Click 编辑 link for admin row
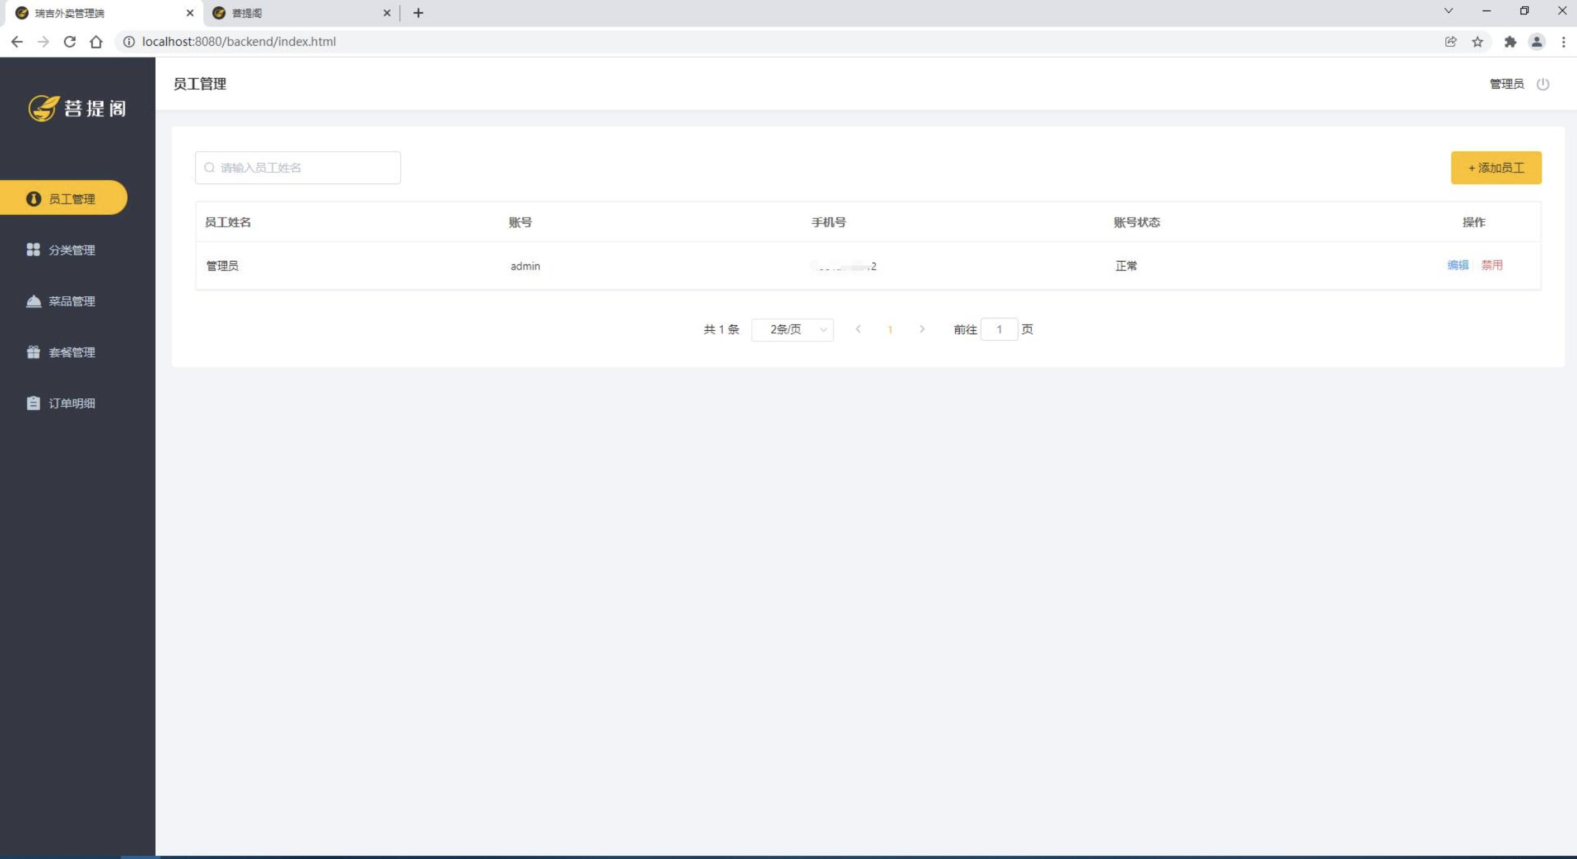This screenshot has height=859, width=1577. pos(1458,266)
